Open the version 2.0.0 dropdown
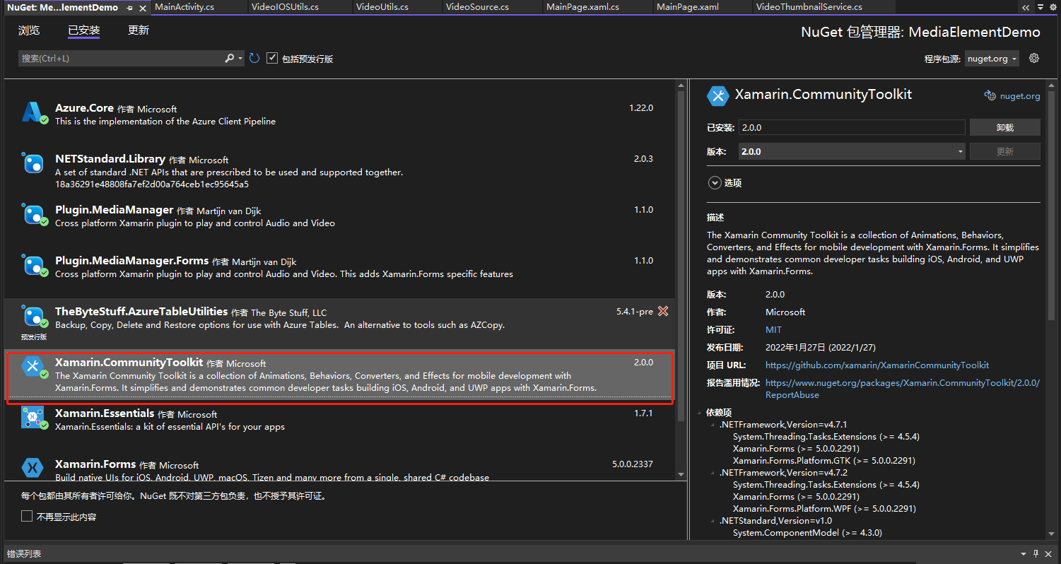 tap(959, 151)
